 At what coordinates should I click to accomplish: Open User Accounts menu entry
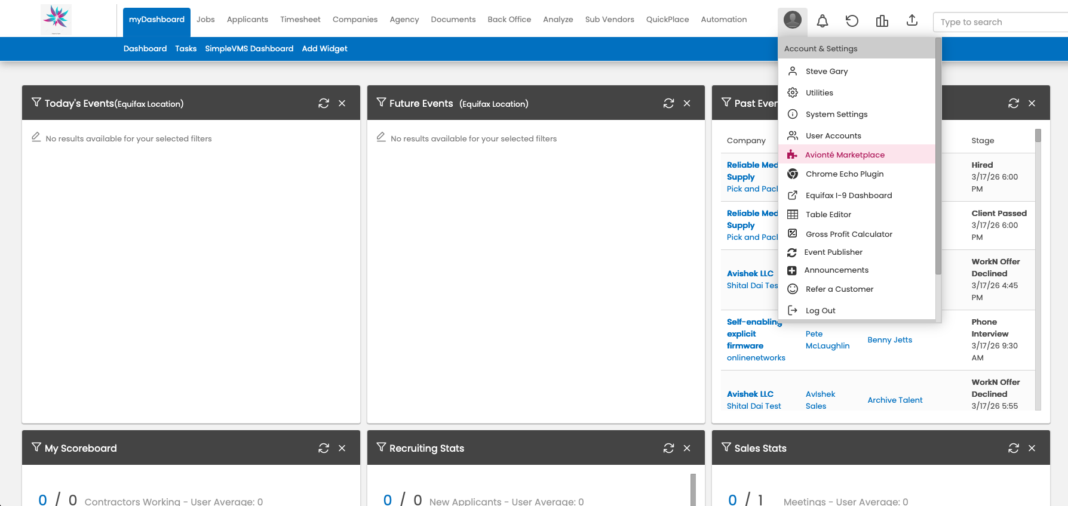pos(857,135)
